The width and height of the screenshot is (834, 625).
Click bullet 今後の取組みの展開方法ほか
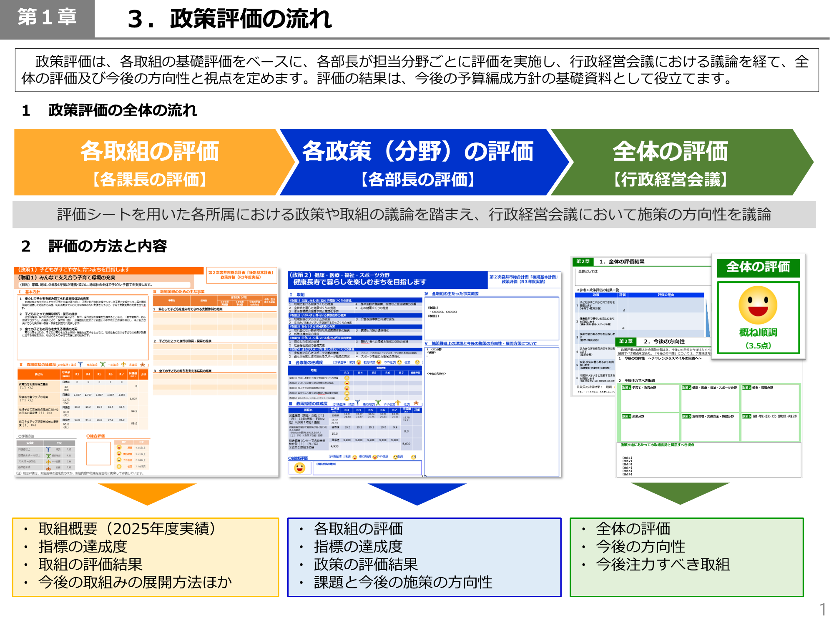pos(135,582)
